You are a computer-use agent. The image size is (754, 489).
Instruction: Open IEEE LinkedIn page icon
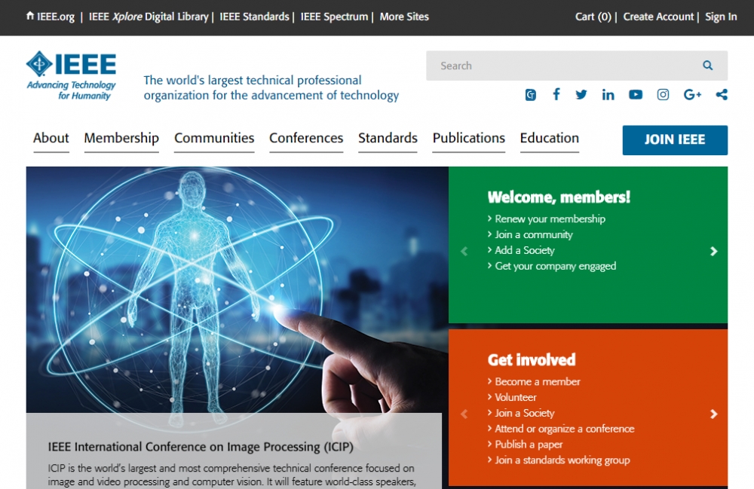(608, 94)
